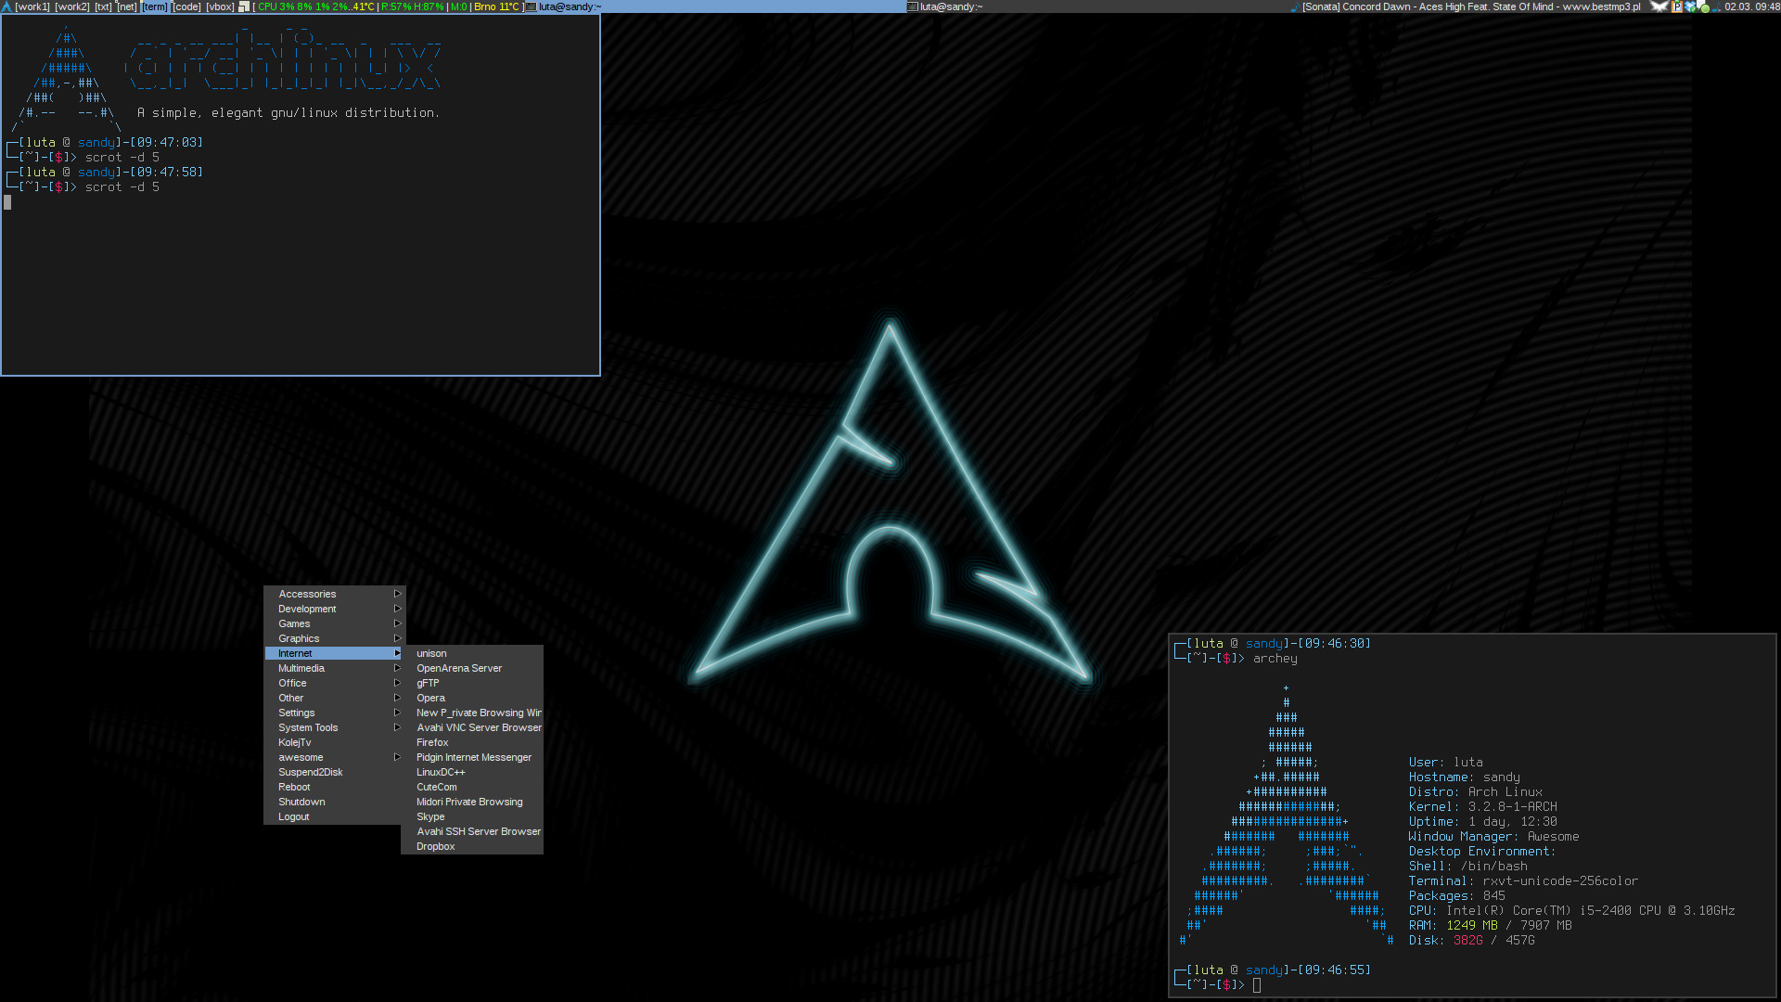Expand the System Tools submenu arrow
Screen dimensions: 1781x1002
click(397, 727)
